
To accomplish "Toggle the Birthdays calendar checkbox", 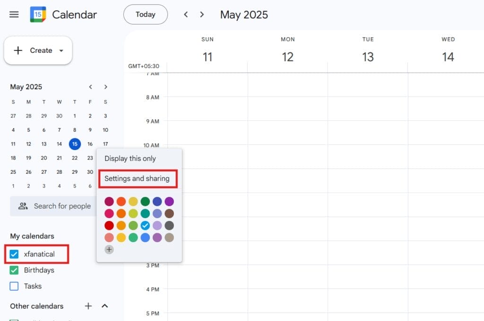I will (x=14, y=270).
